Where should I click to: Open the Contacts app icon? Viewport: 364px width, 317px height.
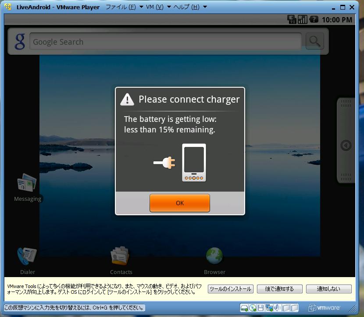(120, 256)
